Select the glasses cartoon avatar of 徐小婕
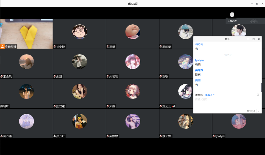Viewport: 265px width, 155px height. (80, 32)
